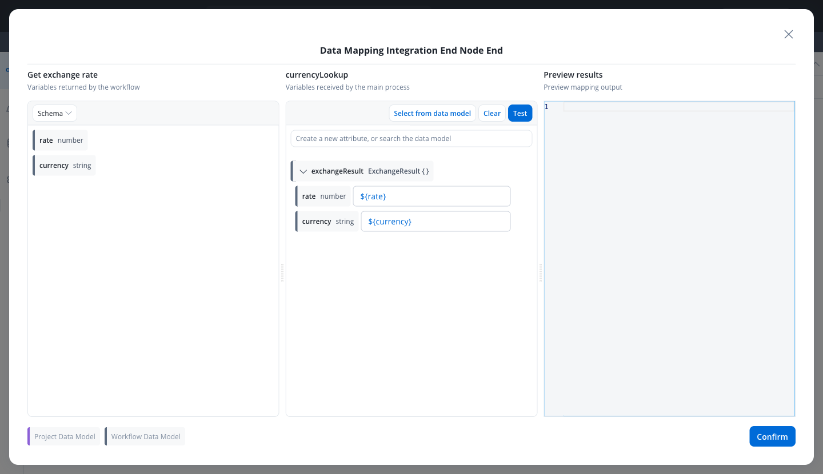Click the Preview results heading
This screenshot has width=823, height=474.
click(x=573, y=75)
